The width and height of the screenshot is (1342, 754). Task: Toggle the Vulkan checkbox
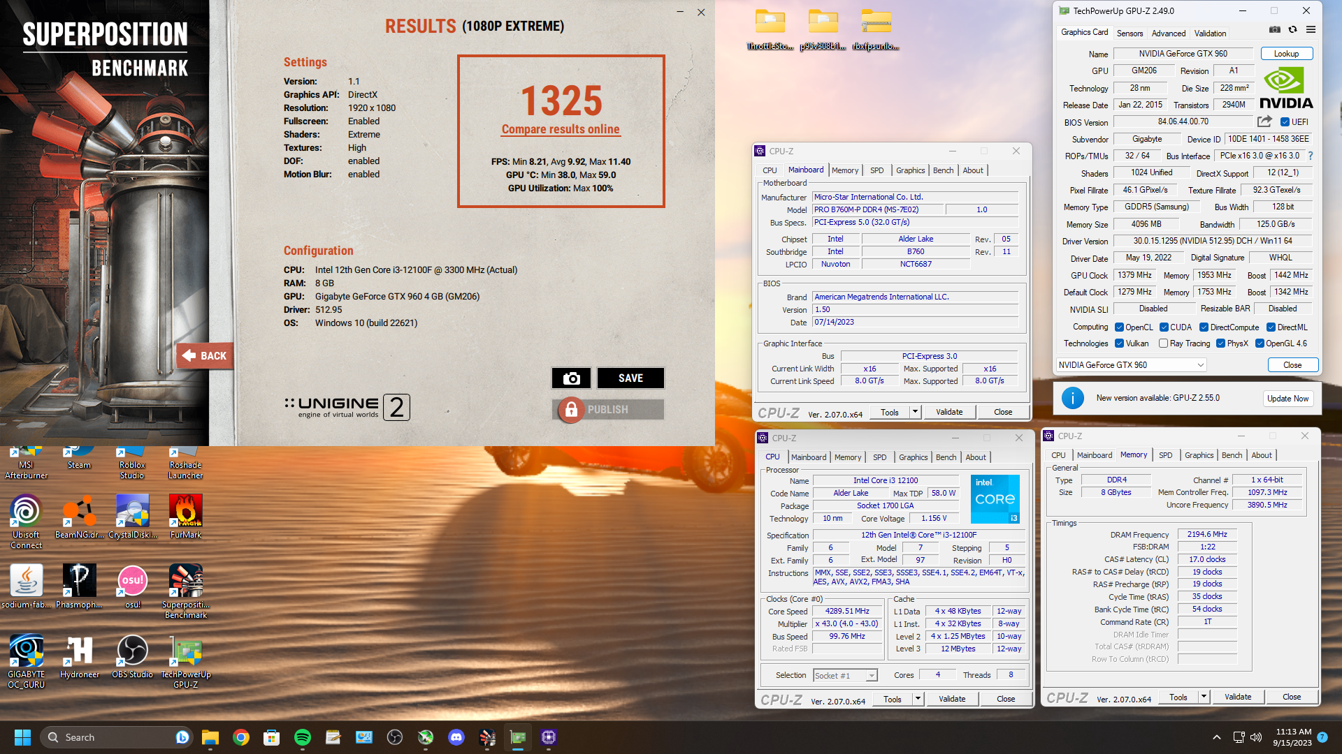pyautogui.click(x=1119, y=343)
